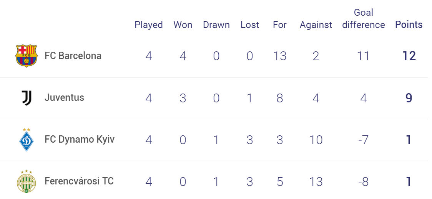Click the Juventus logo icon
432x199 pixels.
click(x=27, y=98)
